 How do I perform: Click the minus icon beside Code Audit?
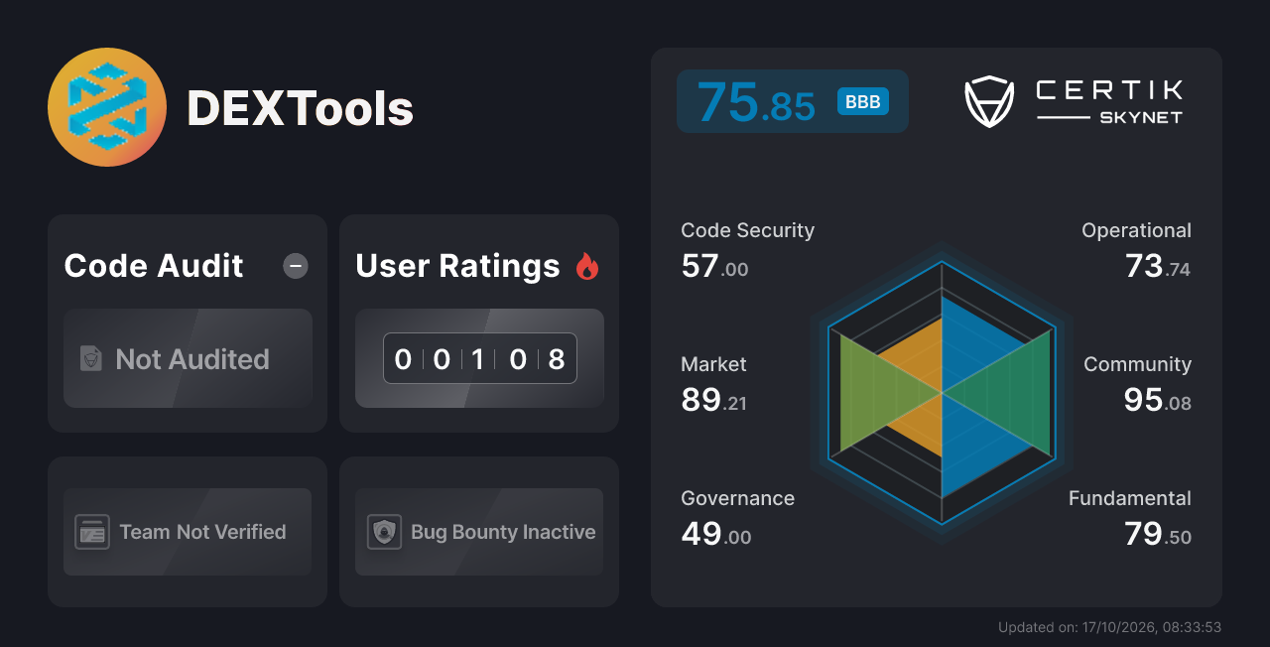coord(296,266)
